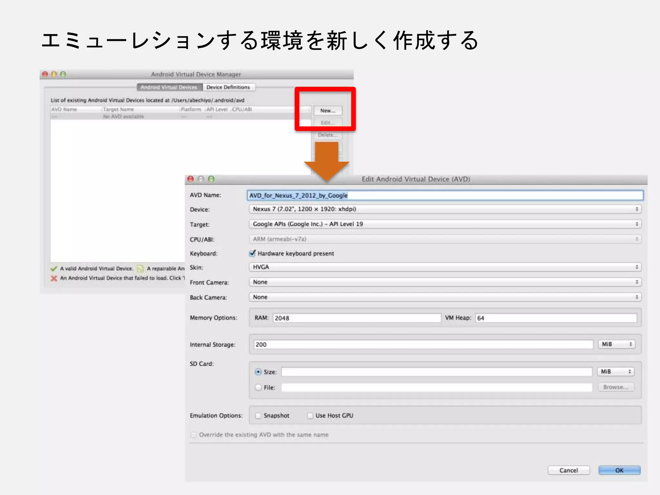Click the New... button in AVD Manager
The width and height of the screenshot is (660, 495).
coord(328,111)
